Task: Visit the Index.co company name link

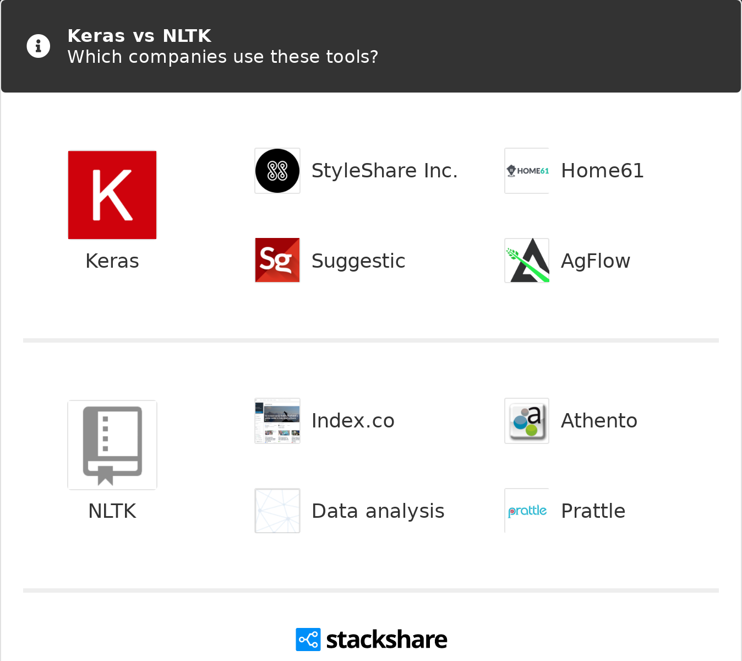Action: pyautogui.click(x=353, y=421)
